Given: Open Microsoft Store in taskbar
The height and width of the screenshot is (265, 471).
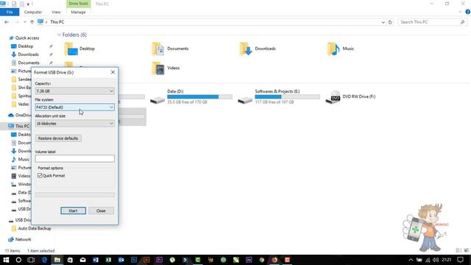Looking at the screenshot, I should pos(70,260).
